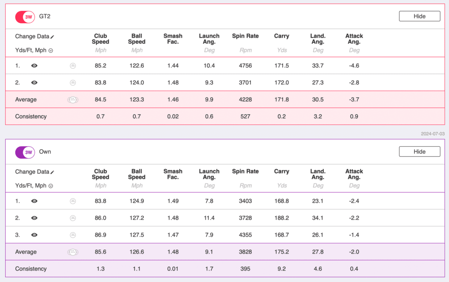Image resolution: width=449 pixels, height=282 pixels.
Task: Toggle visibility of GT2 shot 2
Action: click(x=34, y=83)
